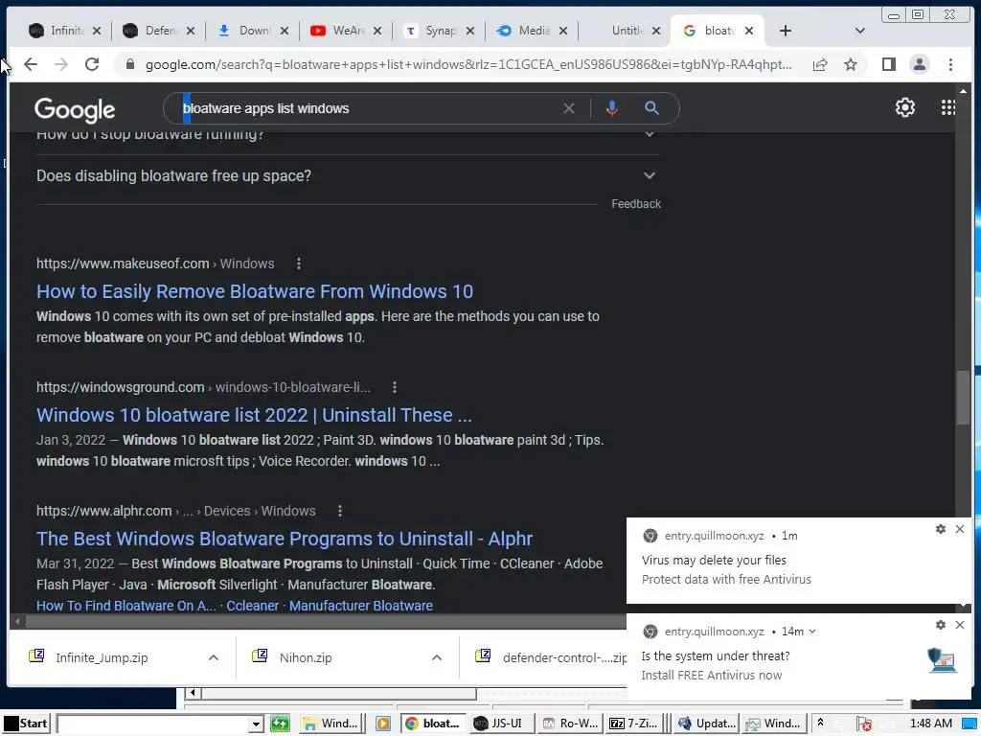Open options for Infinite_Jump.zip download
981x736 pixels.
pyautogui.click(x=214, y=657)
